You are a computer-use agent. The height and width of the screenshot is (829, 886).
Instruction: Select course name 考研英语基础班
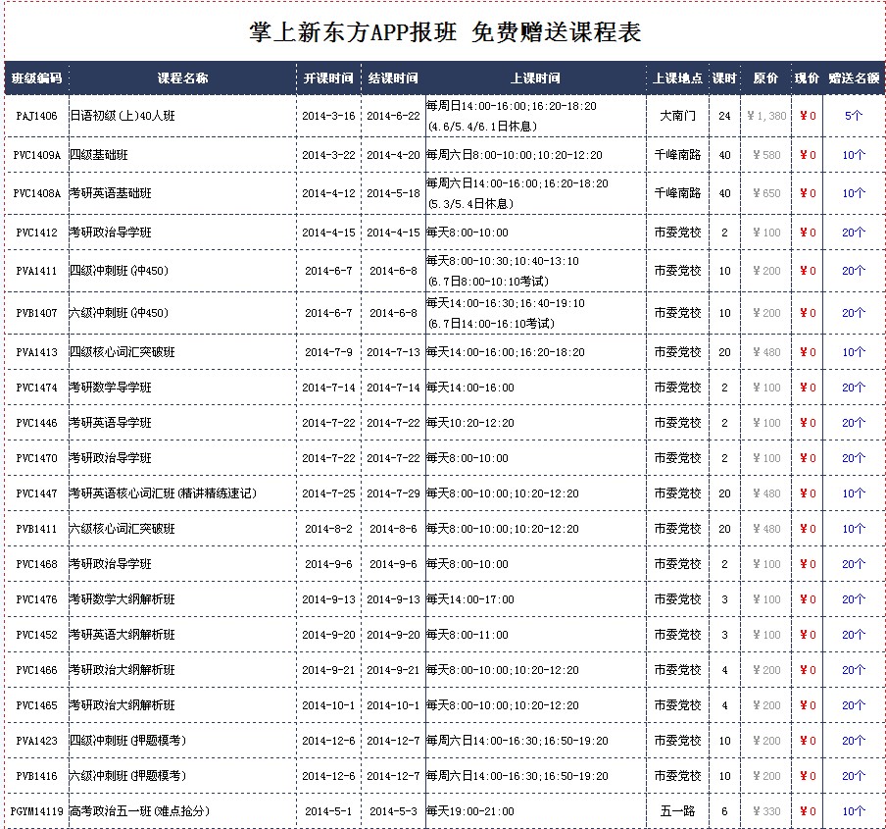pos(110,193)
